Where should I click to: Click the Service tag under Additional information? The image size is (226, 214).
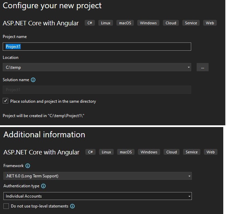192,152
